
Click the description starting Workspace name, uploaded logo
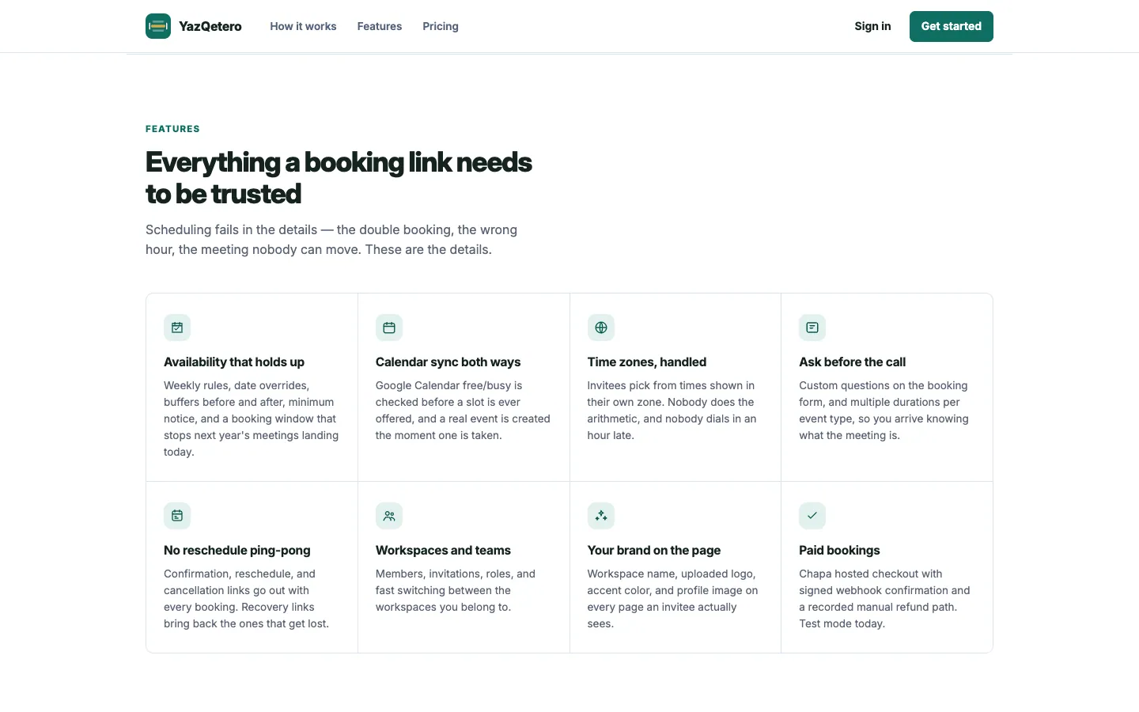672,599
